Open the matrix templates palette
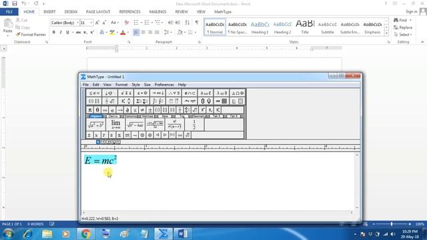This screenshot has width=427, height=240. (222, 101)
